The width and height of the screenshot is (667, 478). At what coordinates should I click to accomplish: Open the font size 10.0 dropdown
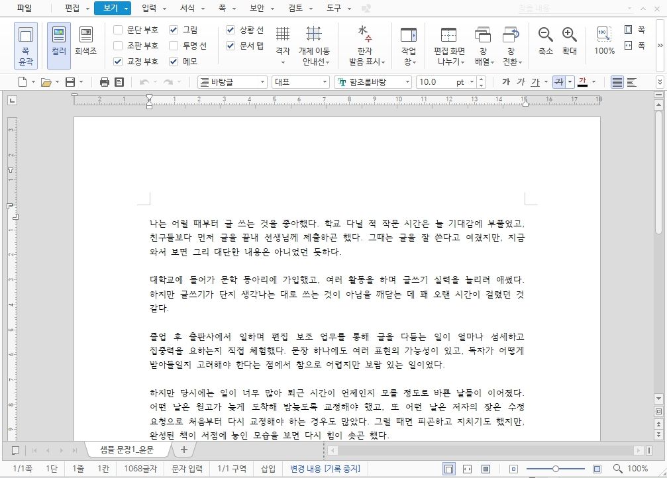472,82
